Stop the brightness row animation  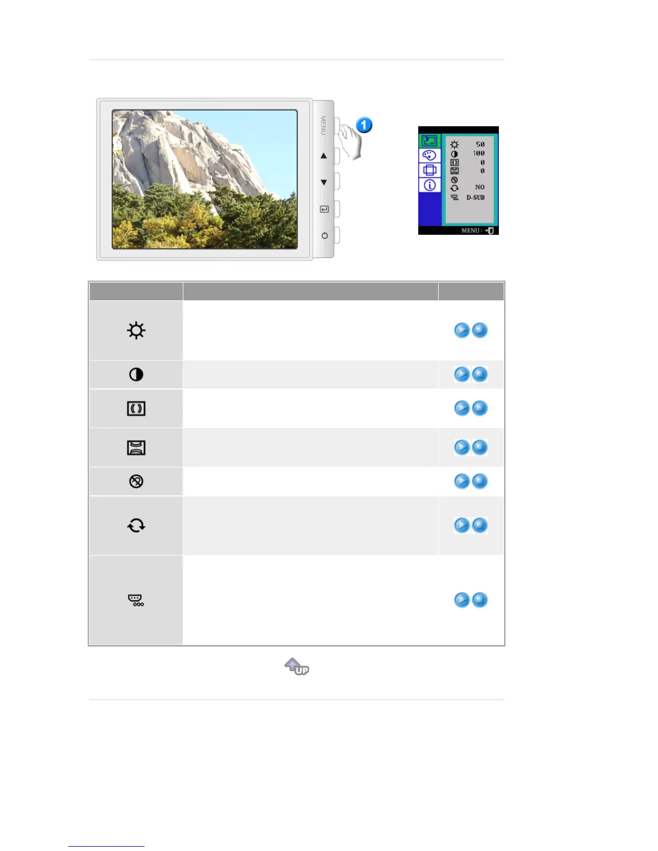pyautogui.click(x=480, y=330)
